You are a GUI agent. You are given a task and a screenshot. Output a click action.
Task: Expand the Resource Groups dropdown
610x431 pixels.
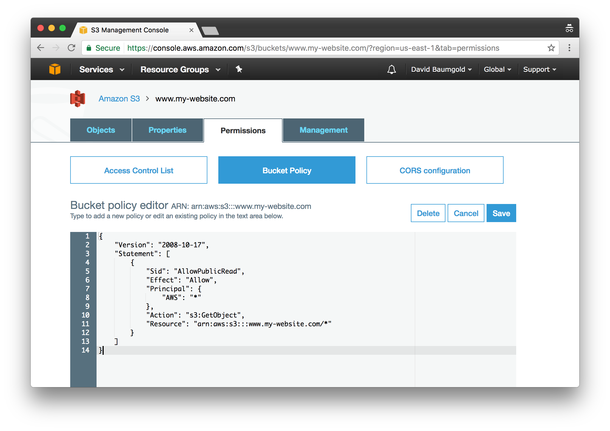coord(180,69)
